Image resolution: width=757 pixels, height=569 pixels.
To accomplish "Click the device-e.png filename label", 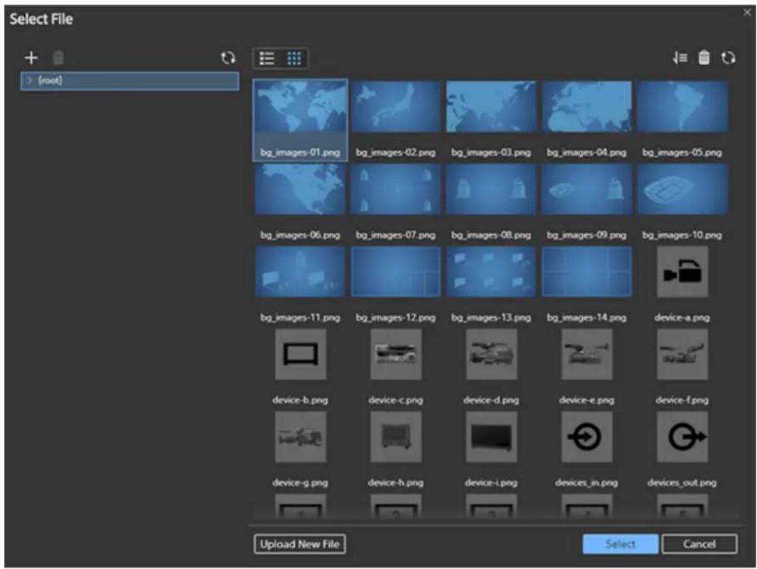I will click(587, 401).
